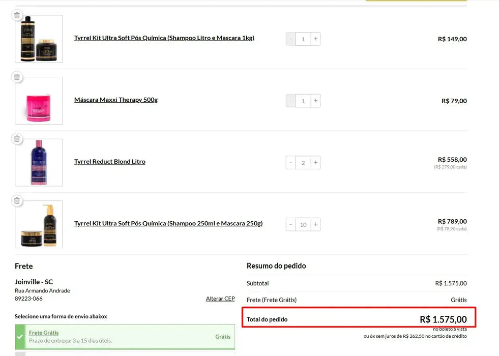Viewport: 499px width, 356px height.
Task: Click quantity field showing 10 units
Action: point(303,224)
